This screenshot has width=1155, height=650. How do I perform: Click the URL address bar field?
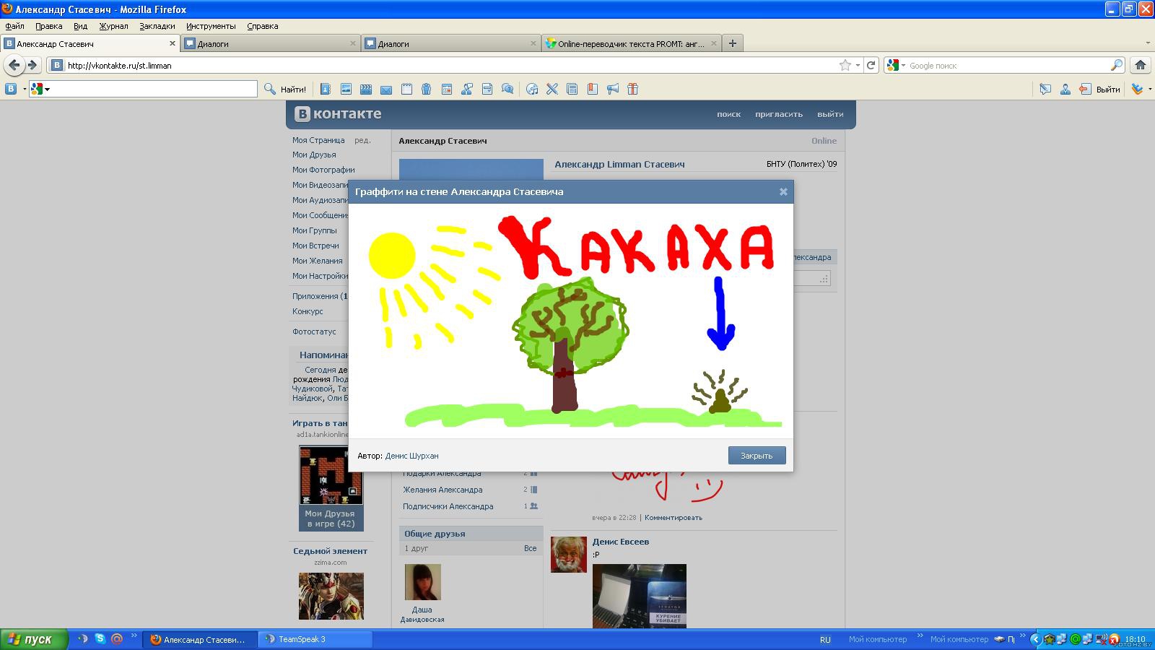tap(451, 65)
